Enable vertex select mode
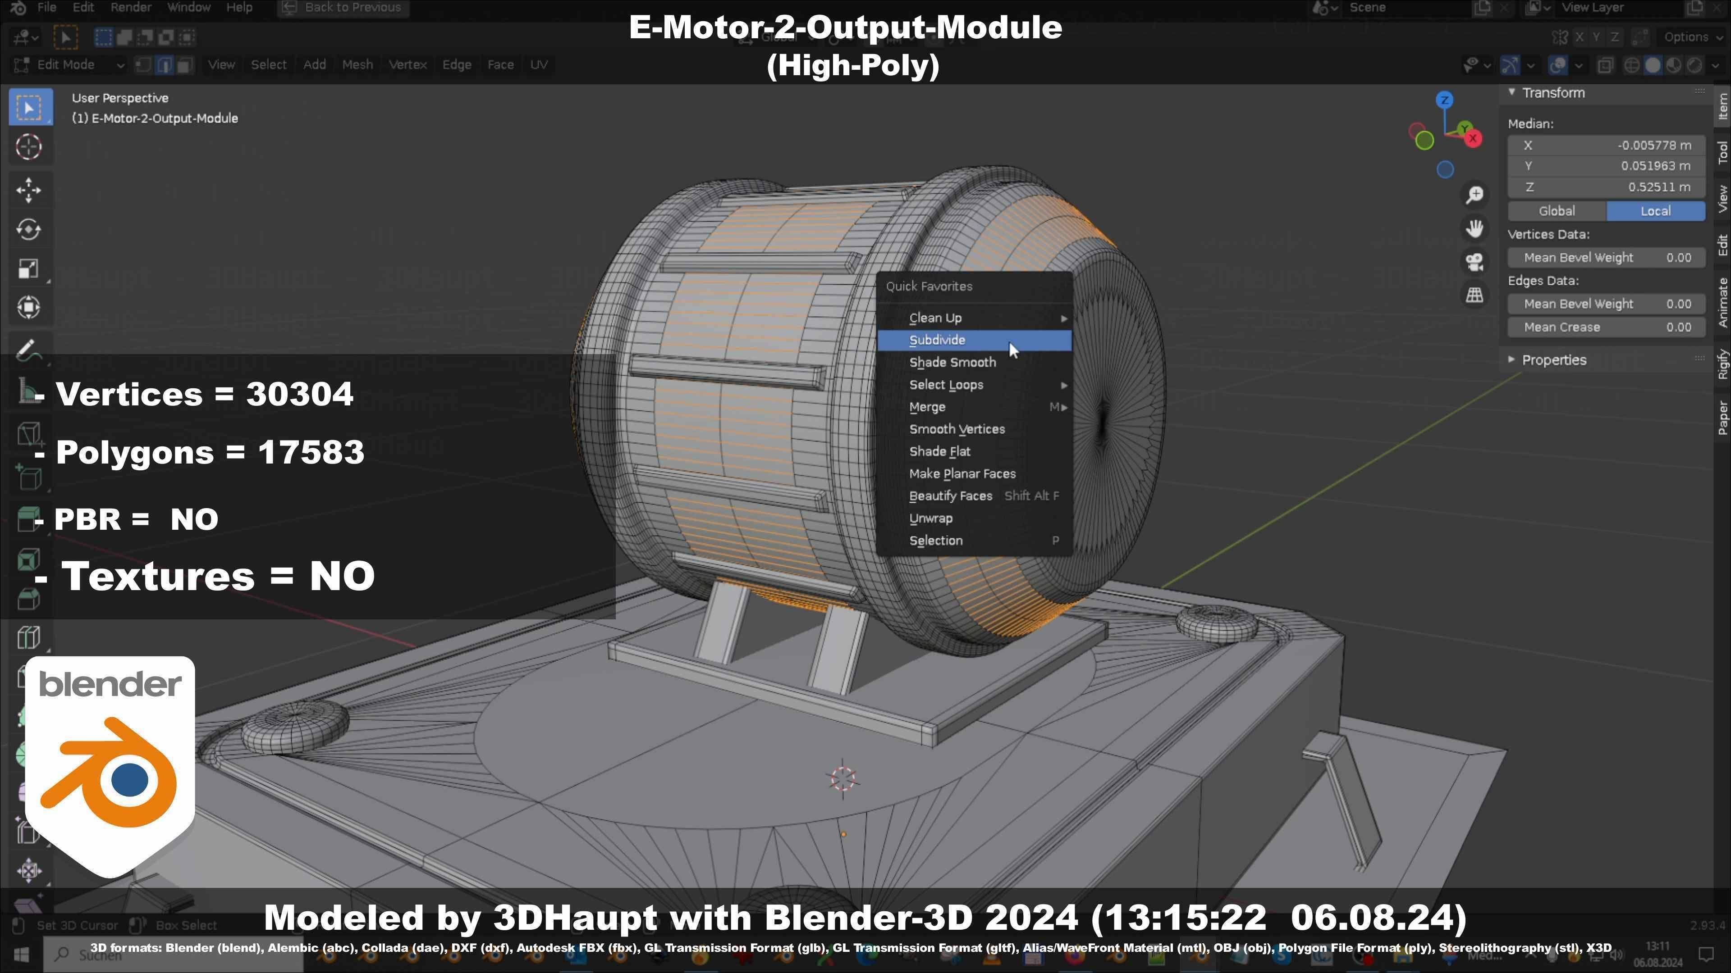1731x973 pixels. (143, 64)
